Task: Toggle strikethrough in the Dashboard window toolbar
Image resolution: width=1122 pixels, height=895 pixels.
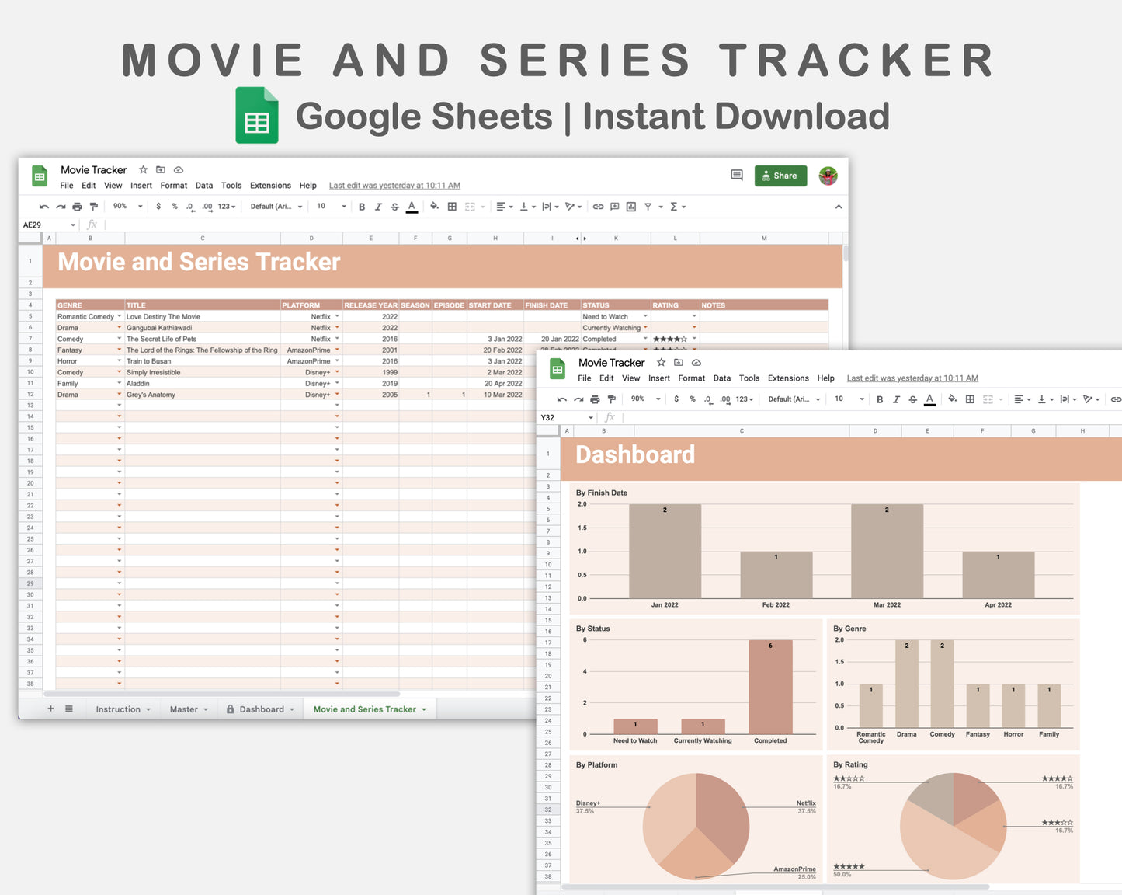Action: [x=912, y=399]
